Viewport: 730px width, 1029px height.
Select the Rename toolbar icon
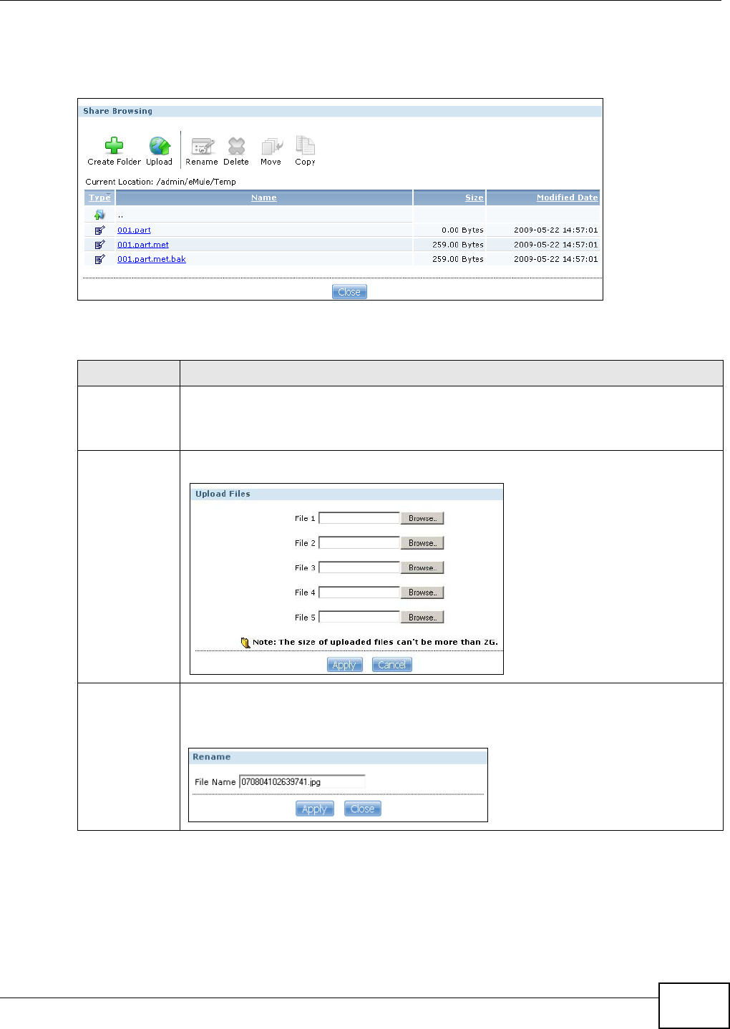203,146
